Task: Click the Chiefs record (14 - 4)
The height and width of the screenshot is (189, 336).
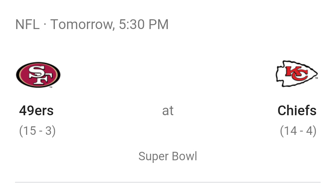Action: coord(298,131)
